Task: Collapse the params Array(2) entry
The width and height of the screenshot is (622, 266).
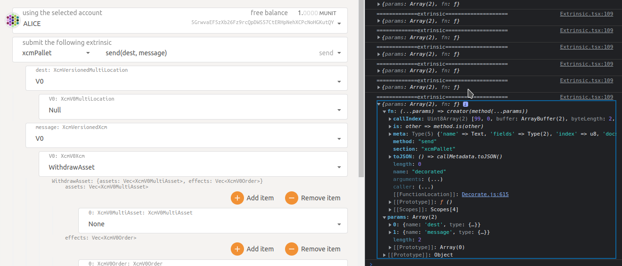Action: [385, 217]
